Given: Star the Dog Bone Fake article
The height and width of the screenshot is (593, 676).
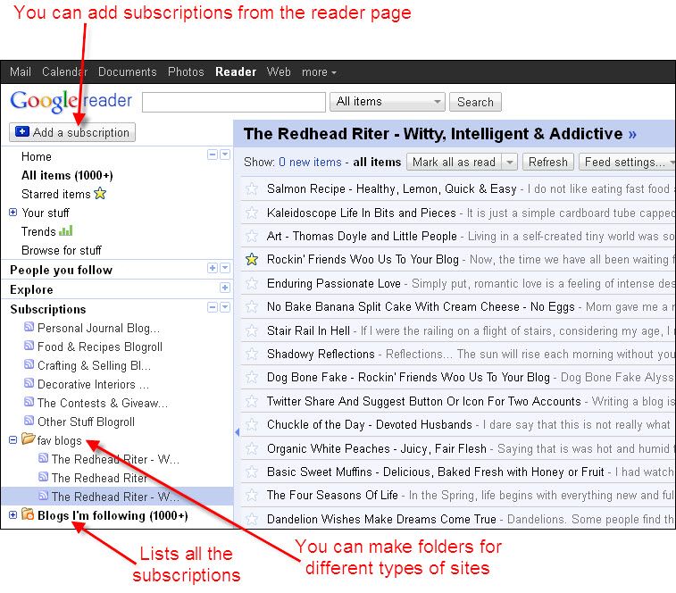Looking at the screenshot, I should pyautogui.click(x=251, y=378).
